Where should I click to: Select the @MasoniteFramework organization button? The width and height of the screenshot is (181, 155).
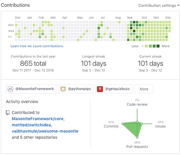point(31,89)
